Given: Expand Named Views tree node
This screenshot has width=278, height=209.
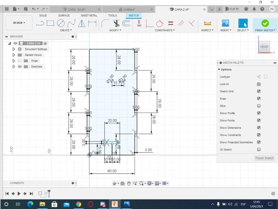Looking at the screenshot, I should (x=14, y=55).
